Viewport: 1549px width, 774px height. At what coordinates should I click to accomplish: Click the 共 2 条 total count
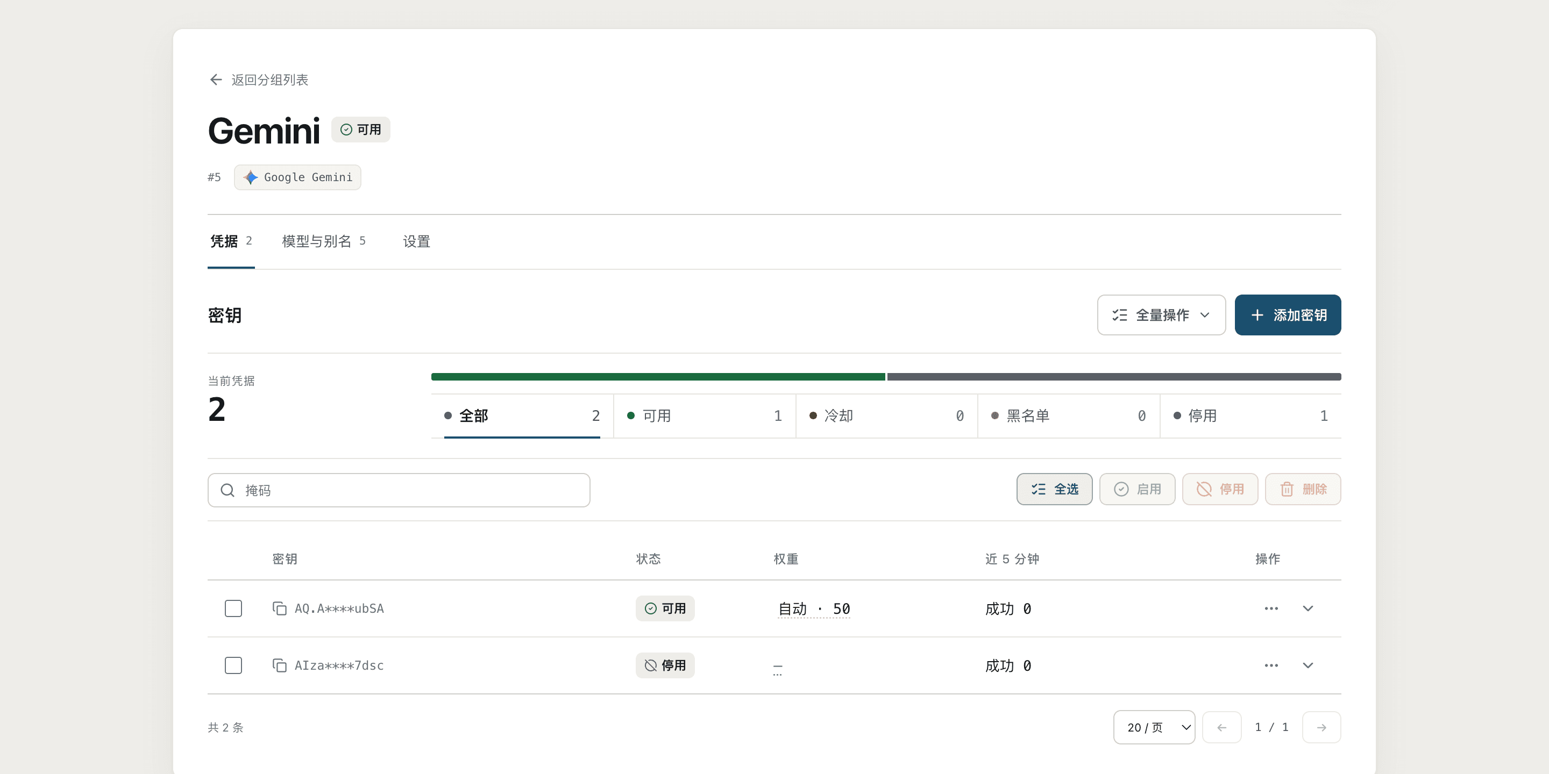coord(225,727)
